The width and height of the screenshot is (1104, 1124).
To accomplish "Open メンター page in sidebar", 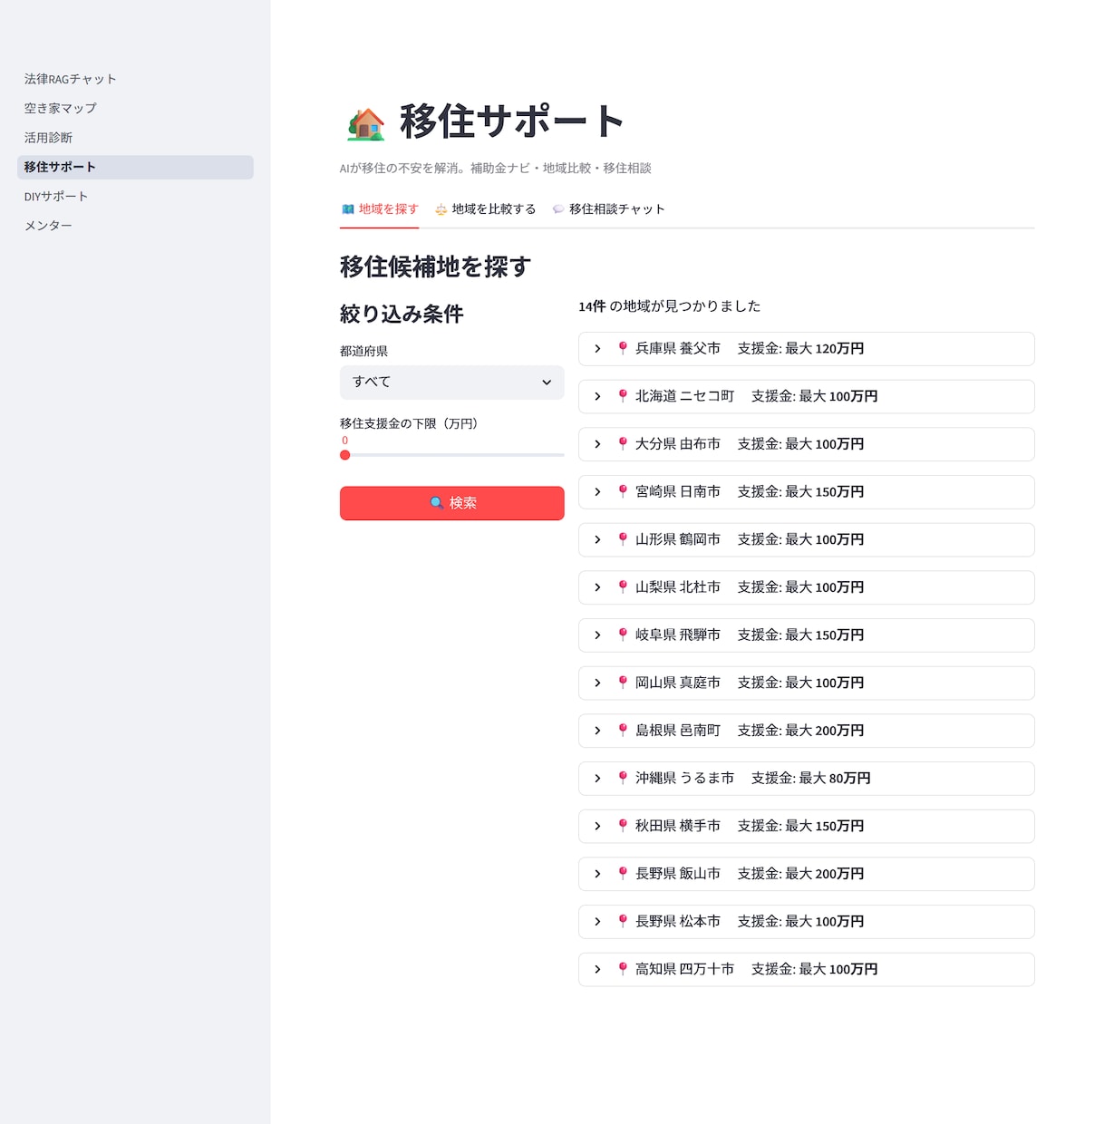I will (135, 226).
